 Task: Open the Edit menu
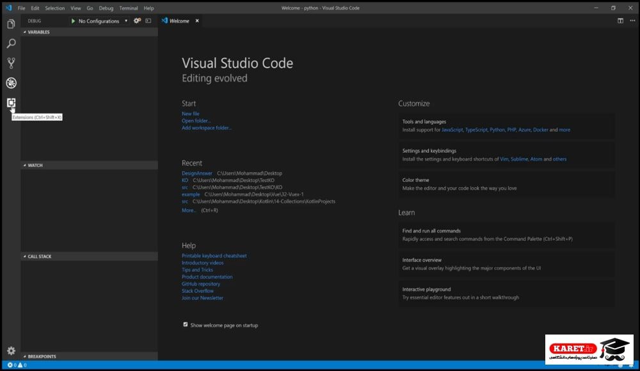pyautogui.click(x=35, y=8)
